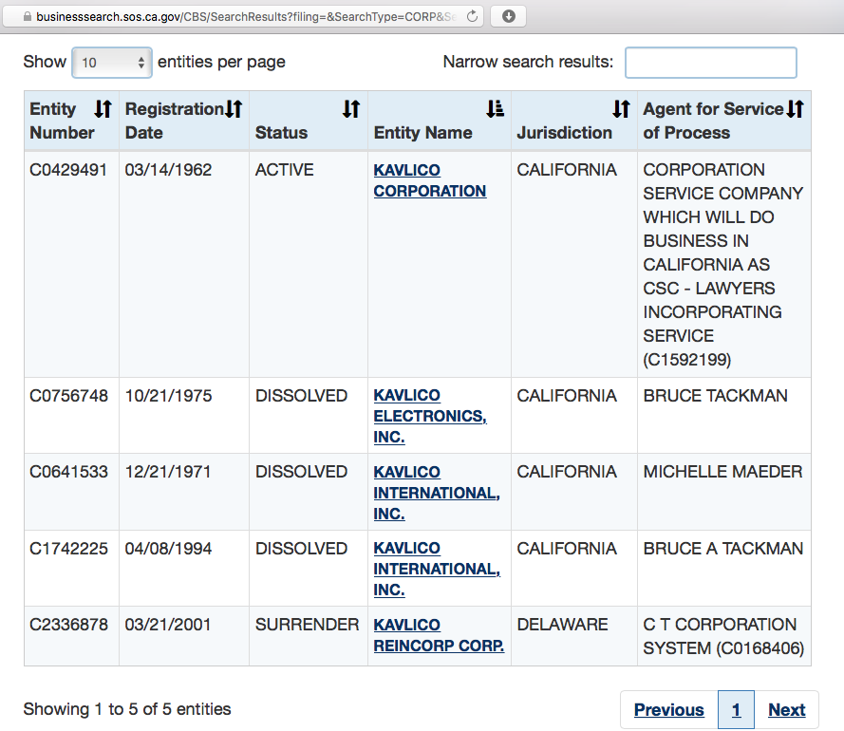Viewport: 844px width, 731px height.
Task: Open browser downloads button
Action: [x=509, y=16]
